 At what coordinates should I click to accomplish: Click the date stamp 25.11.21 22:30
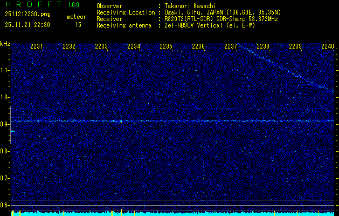[x=27, y=25]
